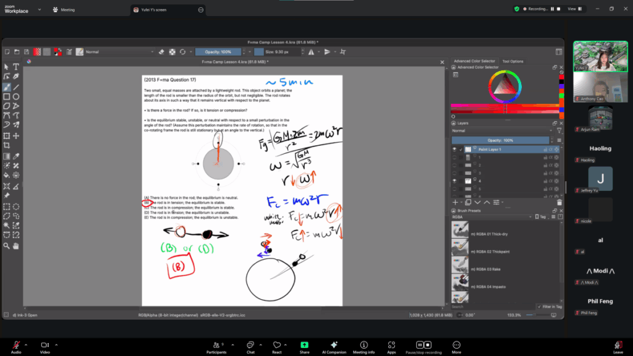633x356 pixels.
Task: Select the Freehand Brush tool
Action: click(x=6, y=87)
